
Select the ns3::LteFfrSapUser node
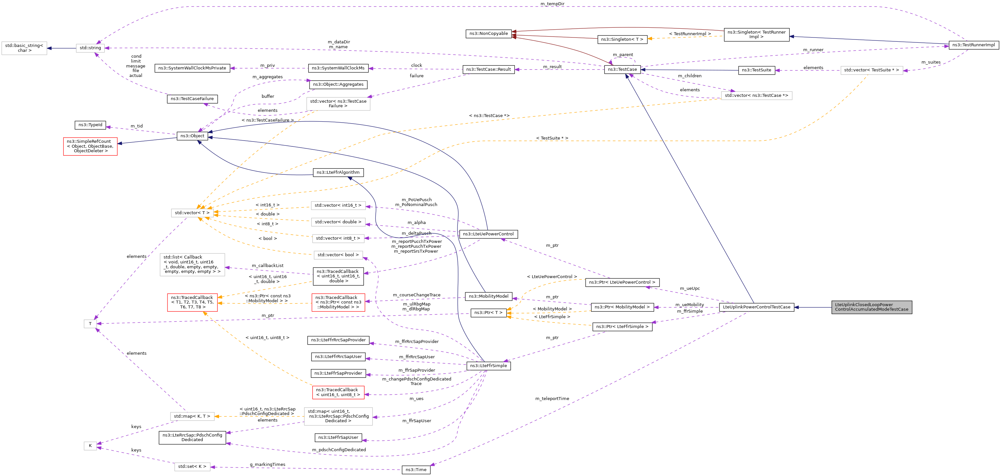coord(338,438)
